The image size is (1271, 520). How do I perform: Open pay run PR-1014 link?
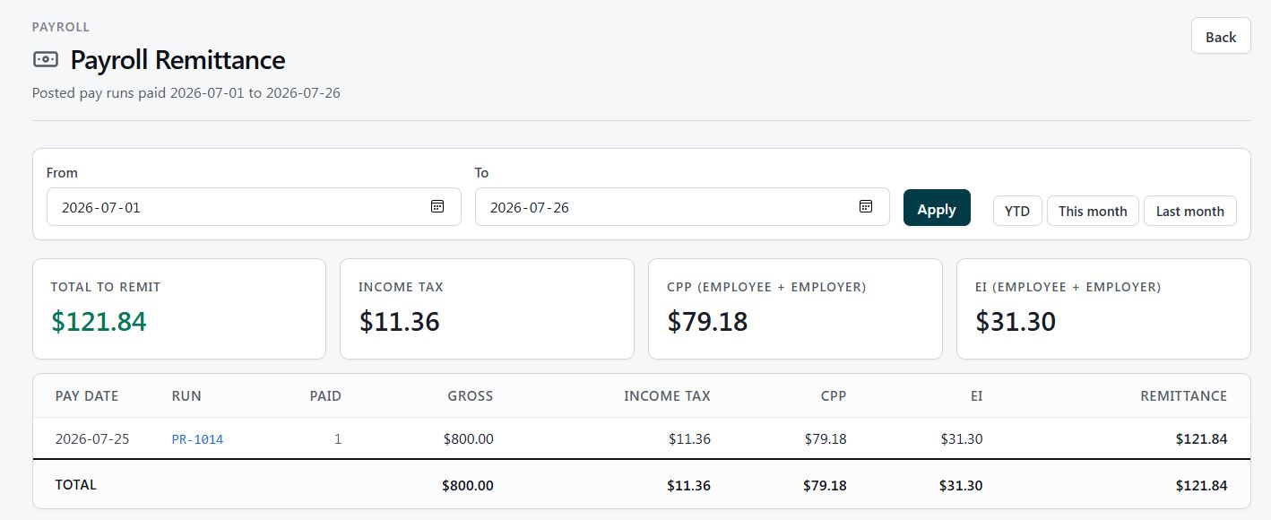click(197, 439)
